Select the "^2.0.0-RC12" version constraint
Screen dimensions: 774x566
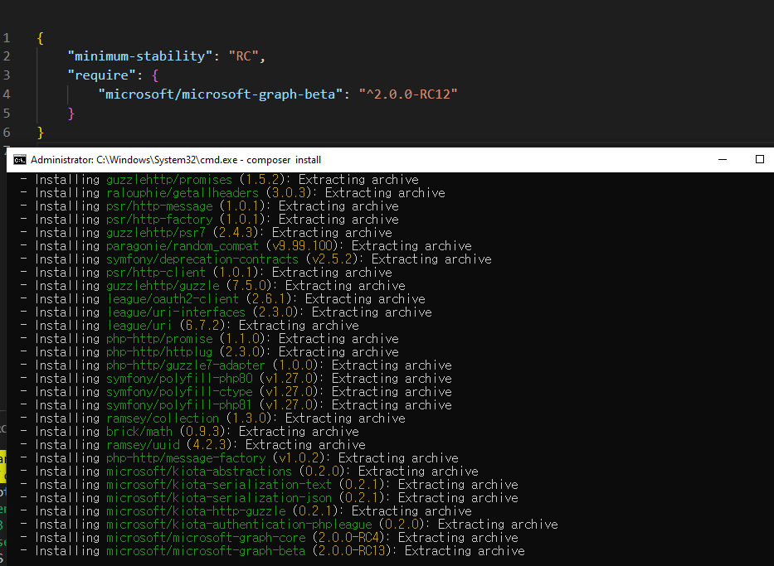(x=406, y=94)
